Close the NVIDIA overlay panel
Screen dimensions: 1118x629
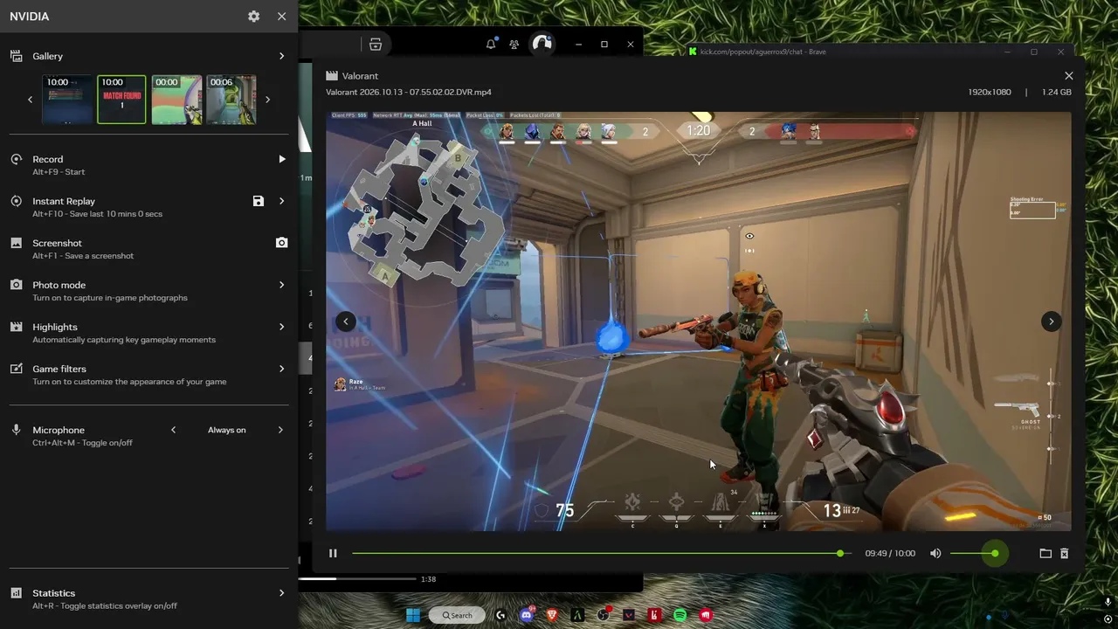point(281,17)
